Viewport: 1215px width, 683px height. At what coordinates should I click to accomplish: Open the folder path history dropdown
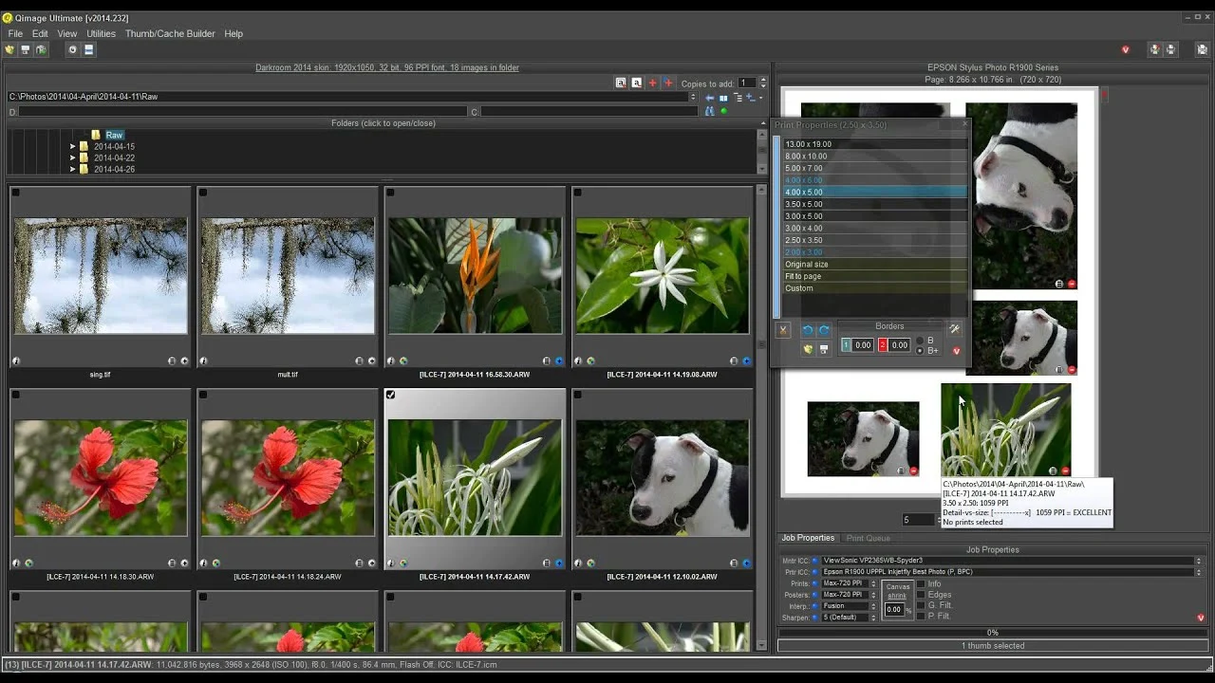693,97
